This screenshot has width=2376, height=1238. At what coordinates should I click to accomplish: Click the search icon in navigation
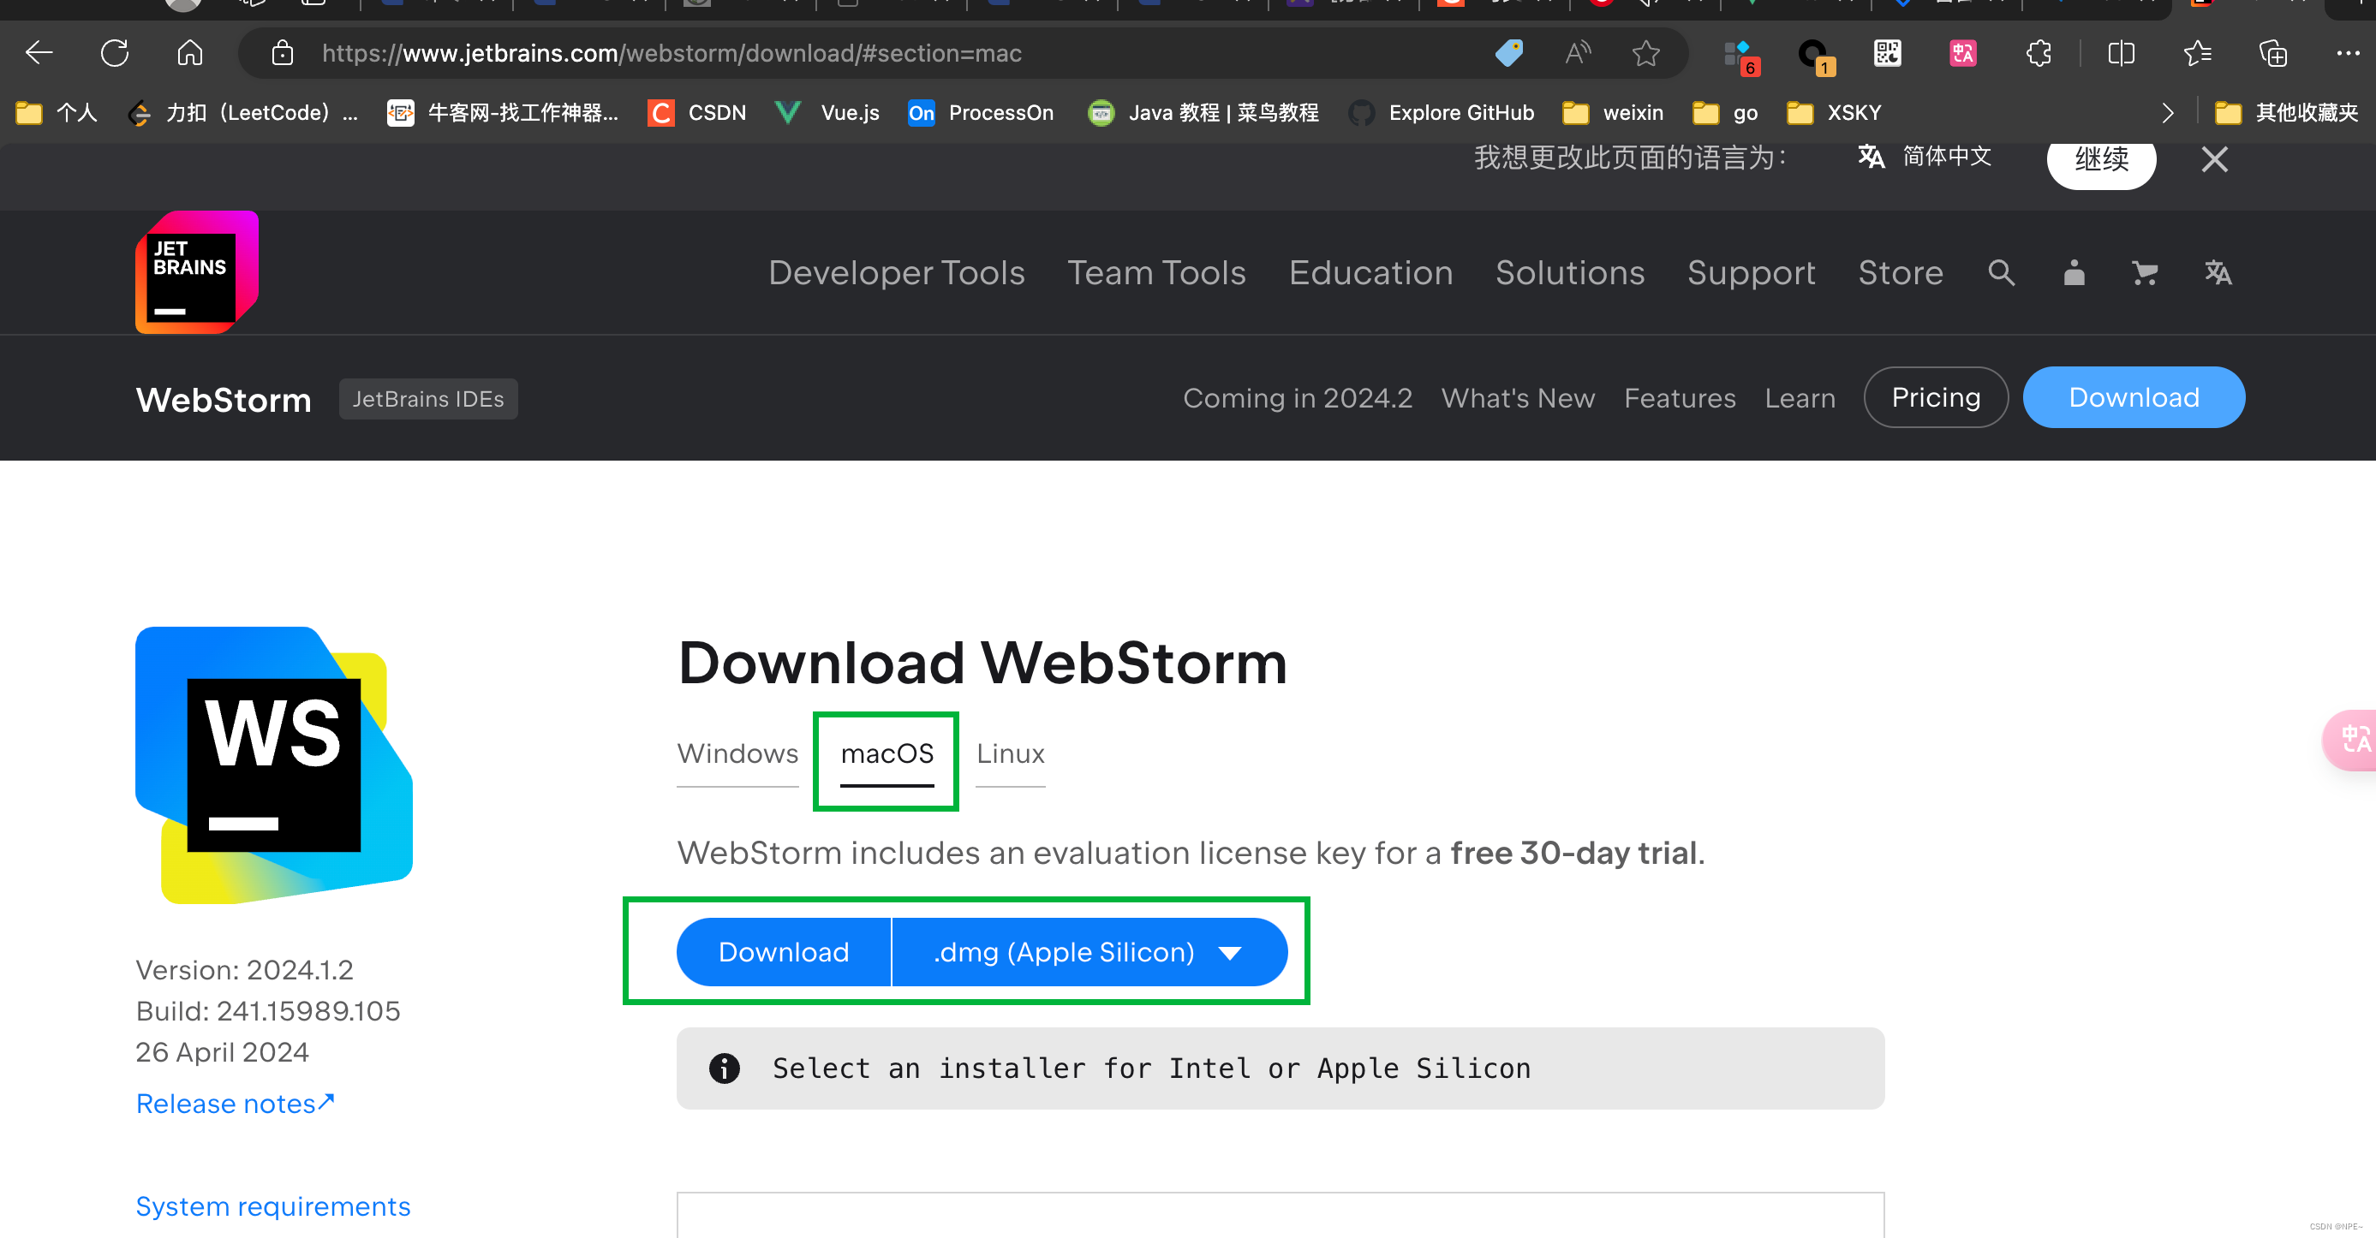click(2001, 271)
